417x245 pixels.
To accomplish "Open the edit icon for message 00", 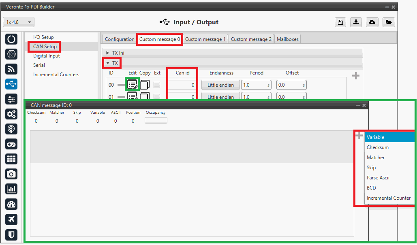I will (x=133, y=85).
